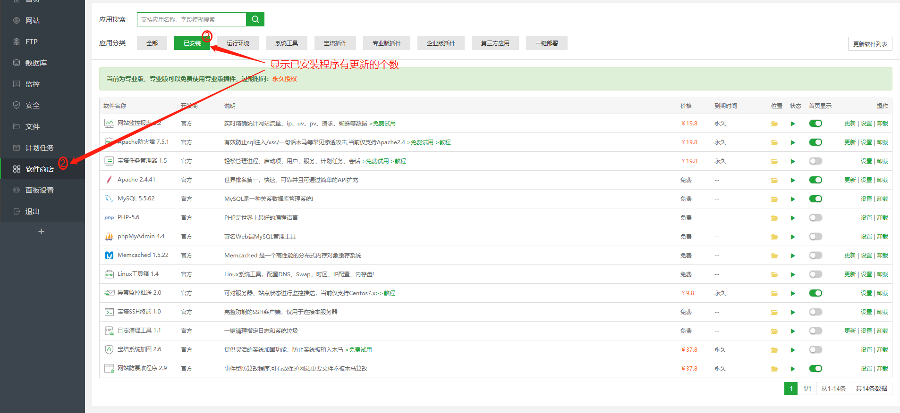Select the 已安装 category tab

[192, 43]
